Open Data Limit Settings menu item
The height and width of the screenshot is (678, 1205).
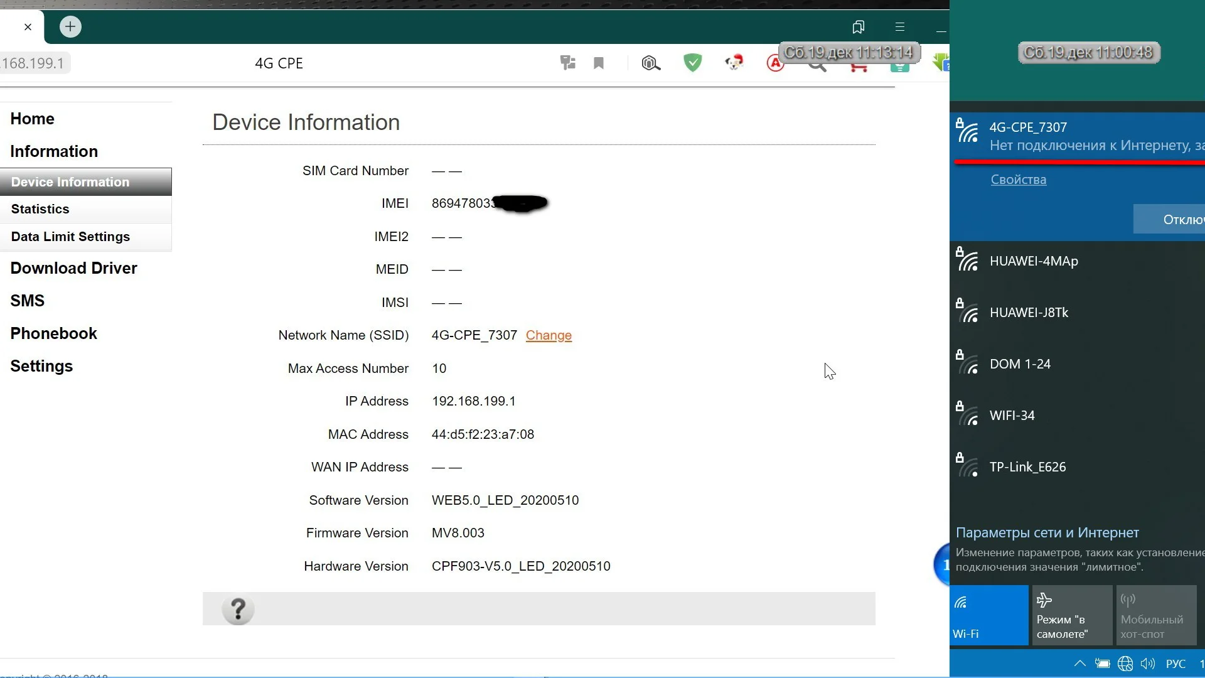click(x=70, y=237)
